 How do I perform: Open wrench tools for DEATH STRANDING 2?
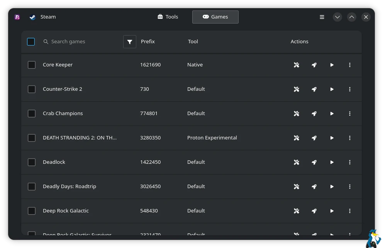point(296,138)
